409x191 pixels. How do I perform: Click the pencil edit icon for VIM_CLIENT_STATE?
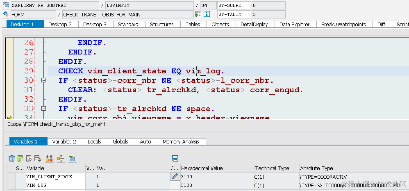tap(175, 177)
